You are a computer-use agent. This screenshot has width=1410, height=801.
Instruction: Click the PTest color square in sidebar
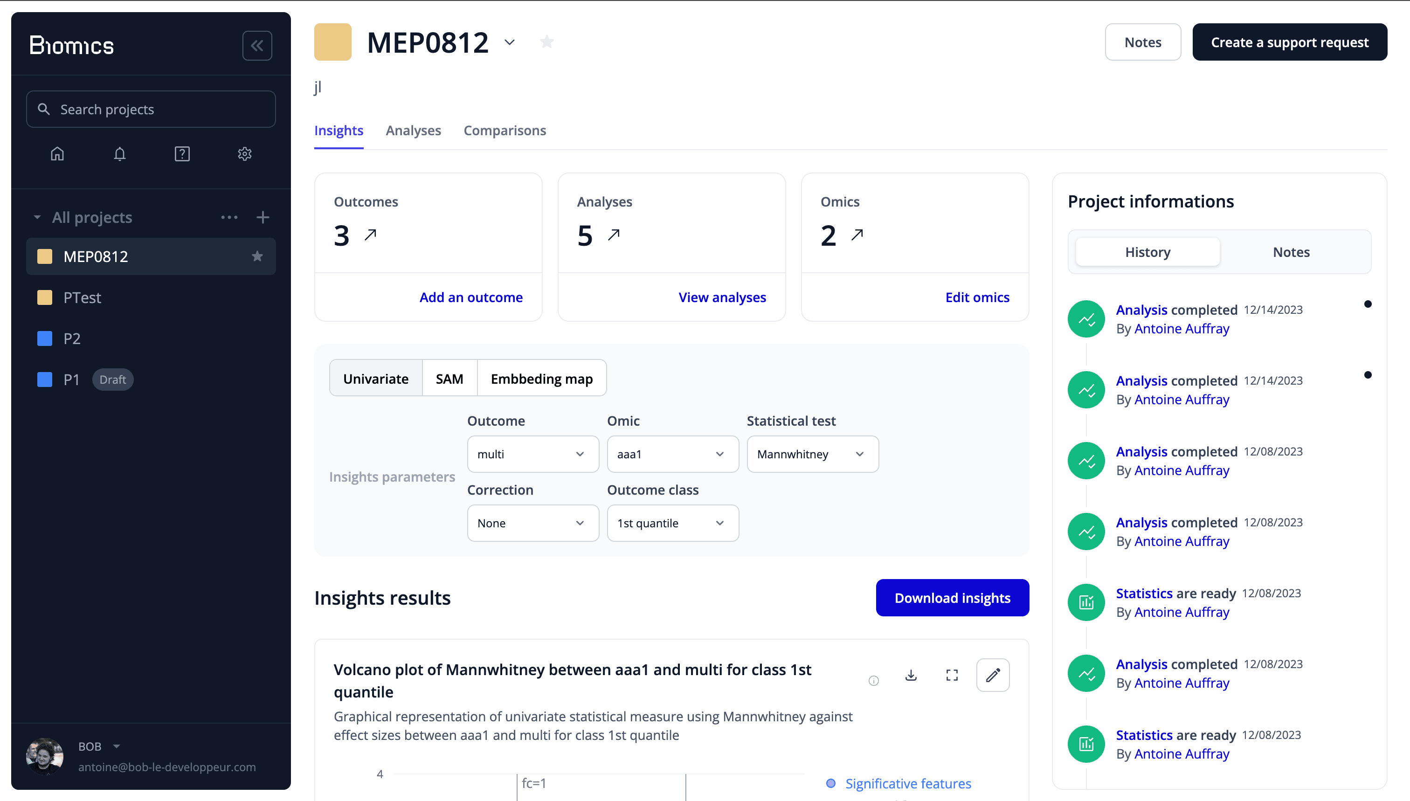[x=45, y=297]
